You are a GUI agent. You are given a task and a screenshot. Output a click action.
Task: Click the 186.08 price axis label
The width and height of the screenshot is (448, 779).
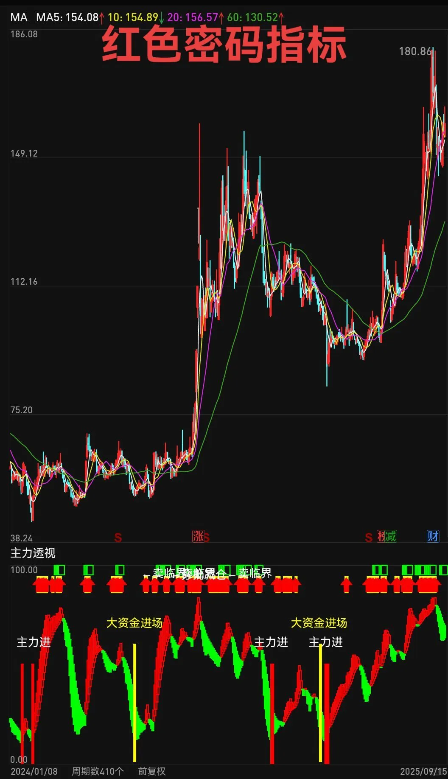(x=24, y=34)
